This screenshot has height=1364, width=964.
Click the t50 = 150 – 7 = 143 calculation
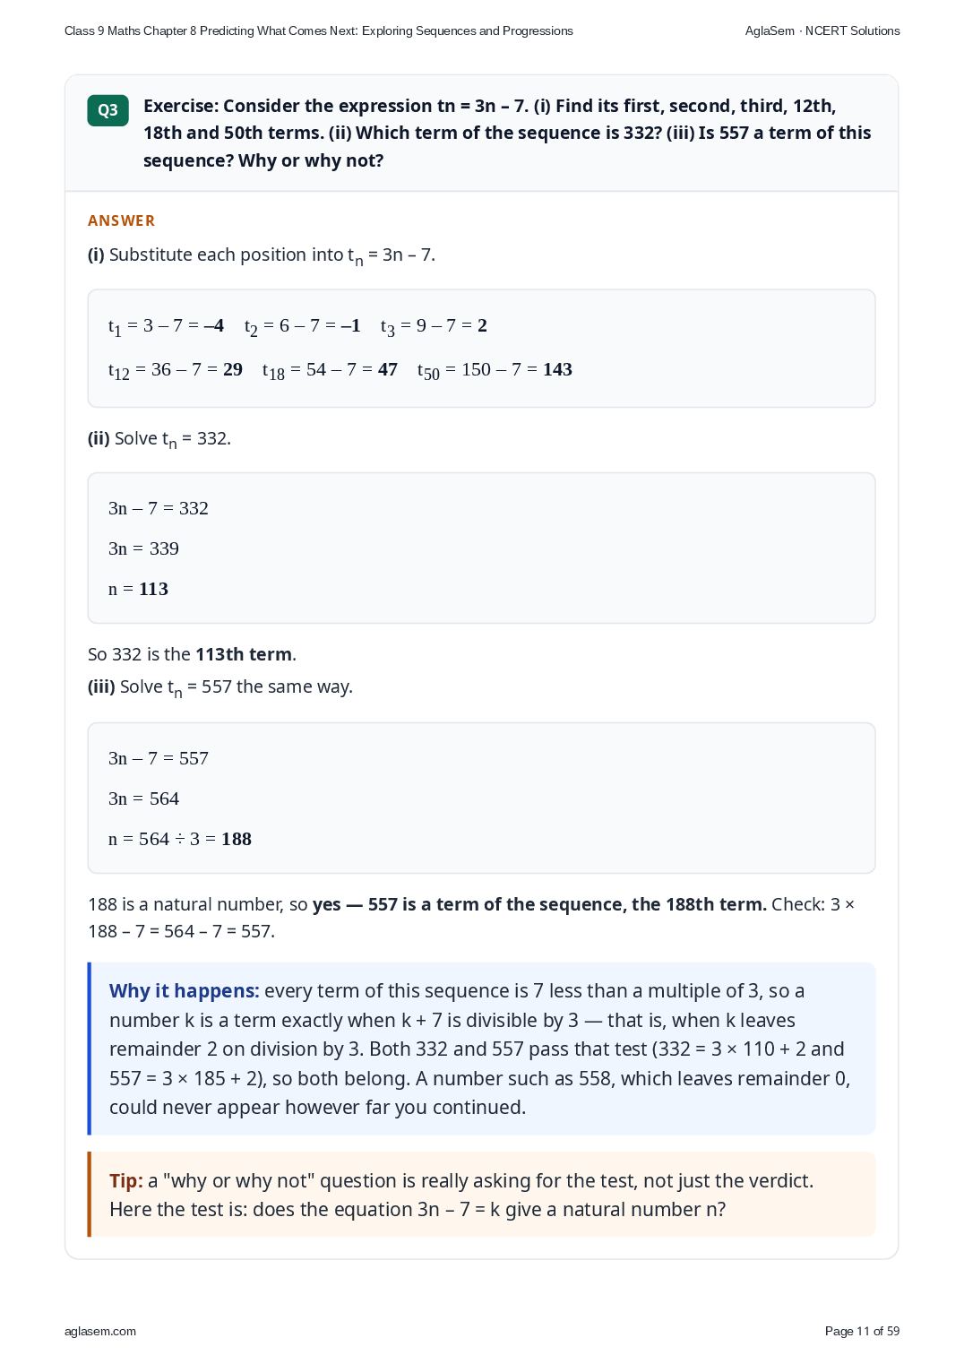pyautogui.click(x=495, y=370)
